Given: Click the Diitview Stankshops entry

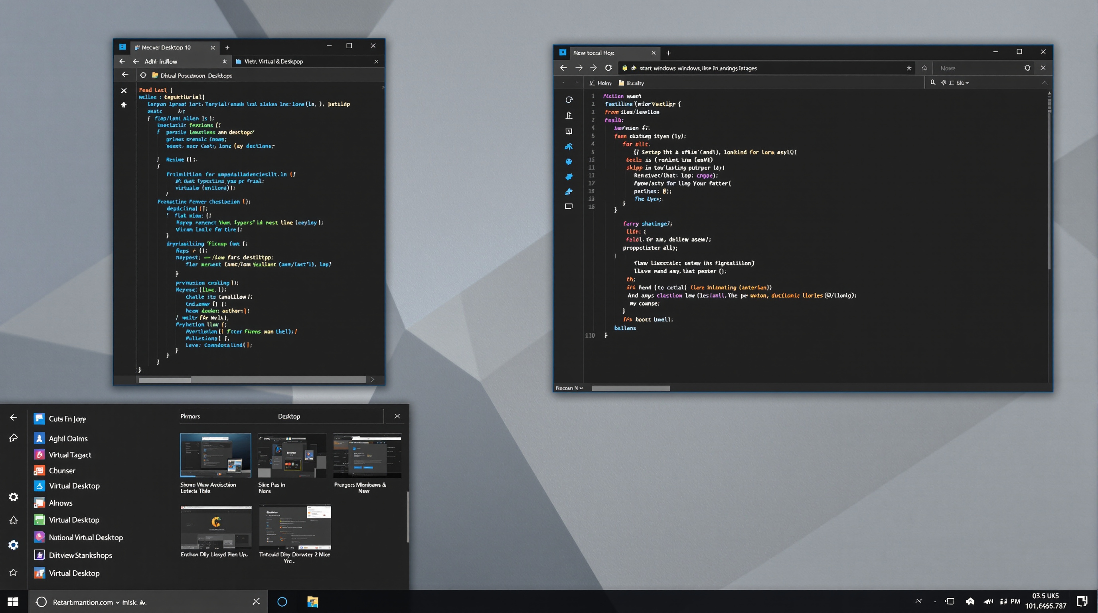Looking at the screenshot, I should click(80, 555).
